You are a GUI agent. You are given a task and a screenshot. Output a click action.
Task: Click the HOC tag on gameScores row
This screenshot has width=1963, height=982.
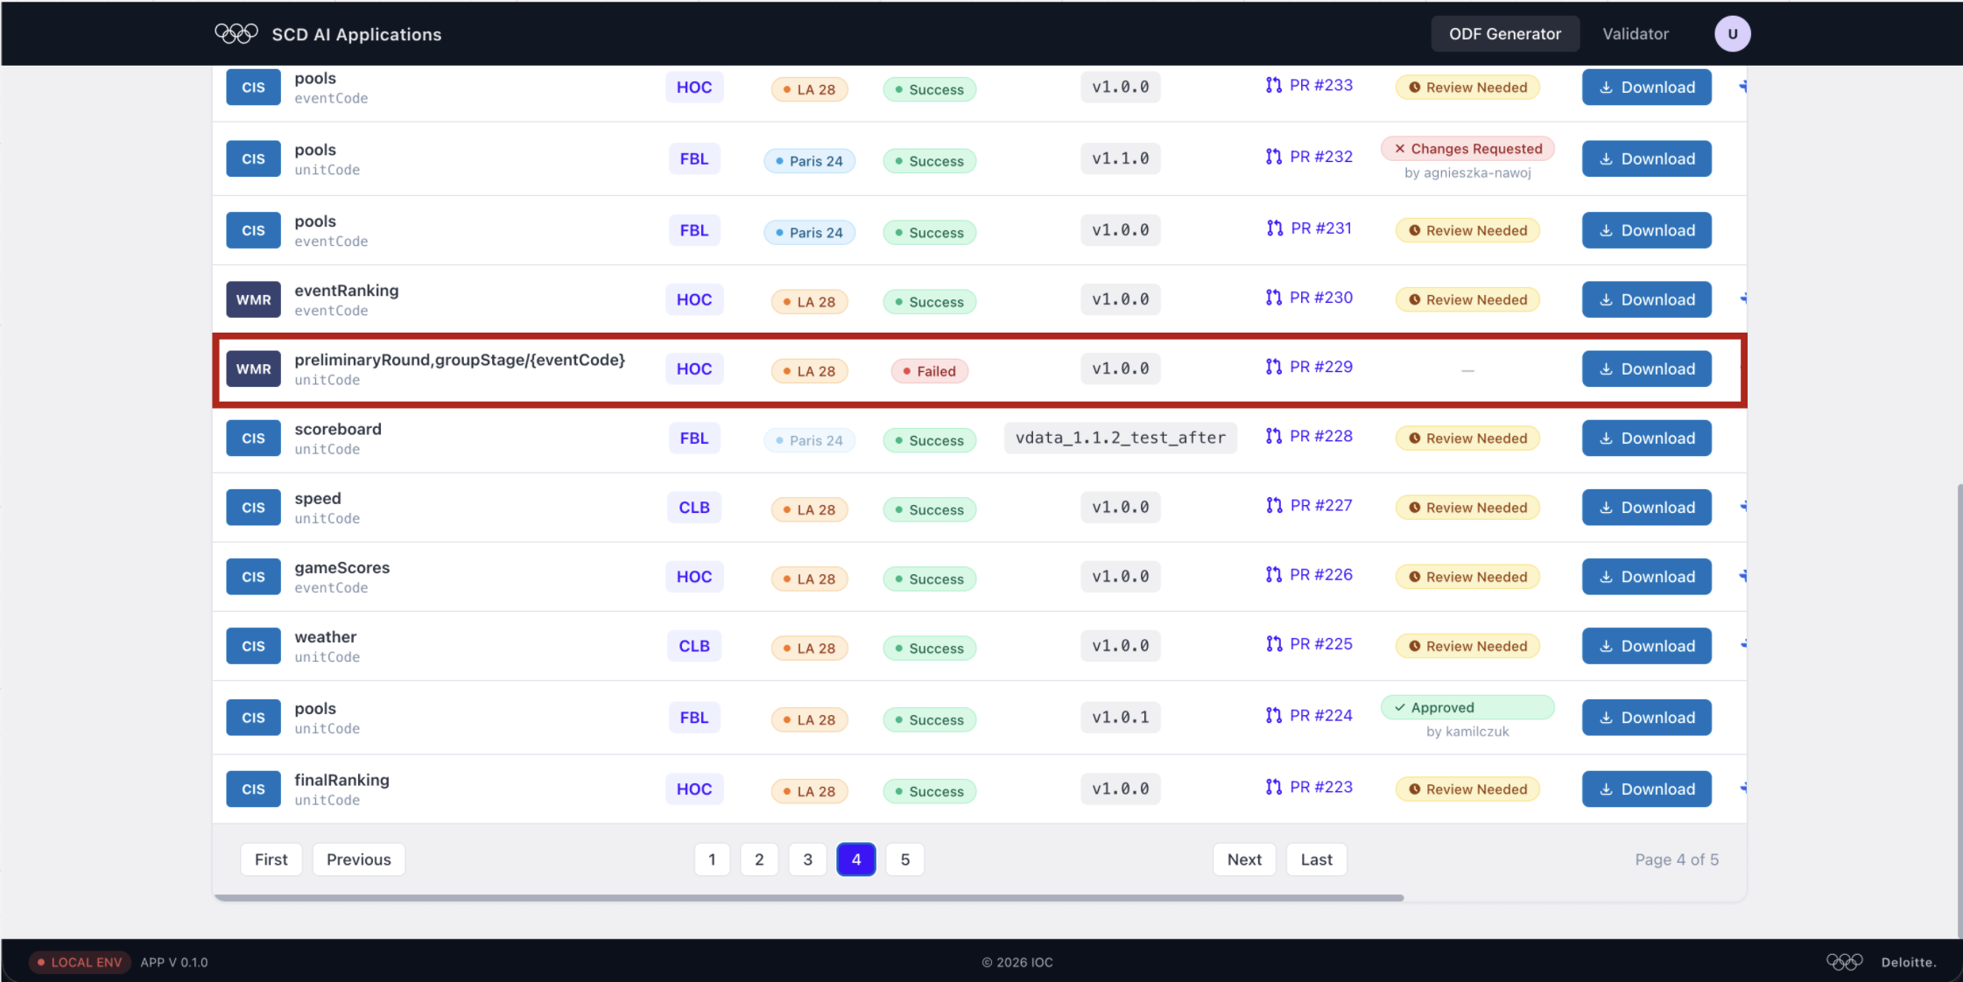694,577
